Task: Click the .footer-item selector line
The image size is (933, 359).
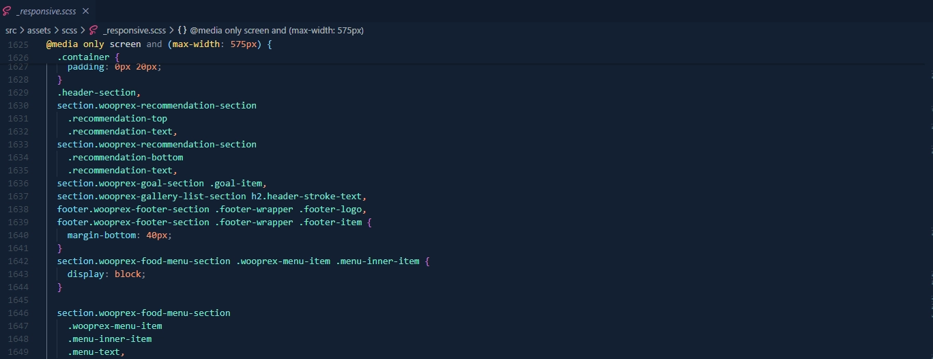Action: [214, 222]
